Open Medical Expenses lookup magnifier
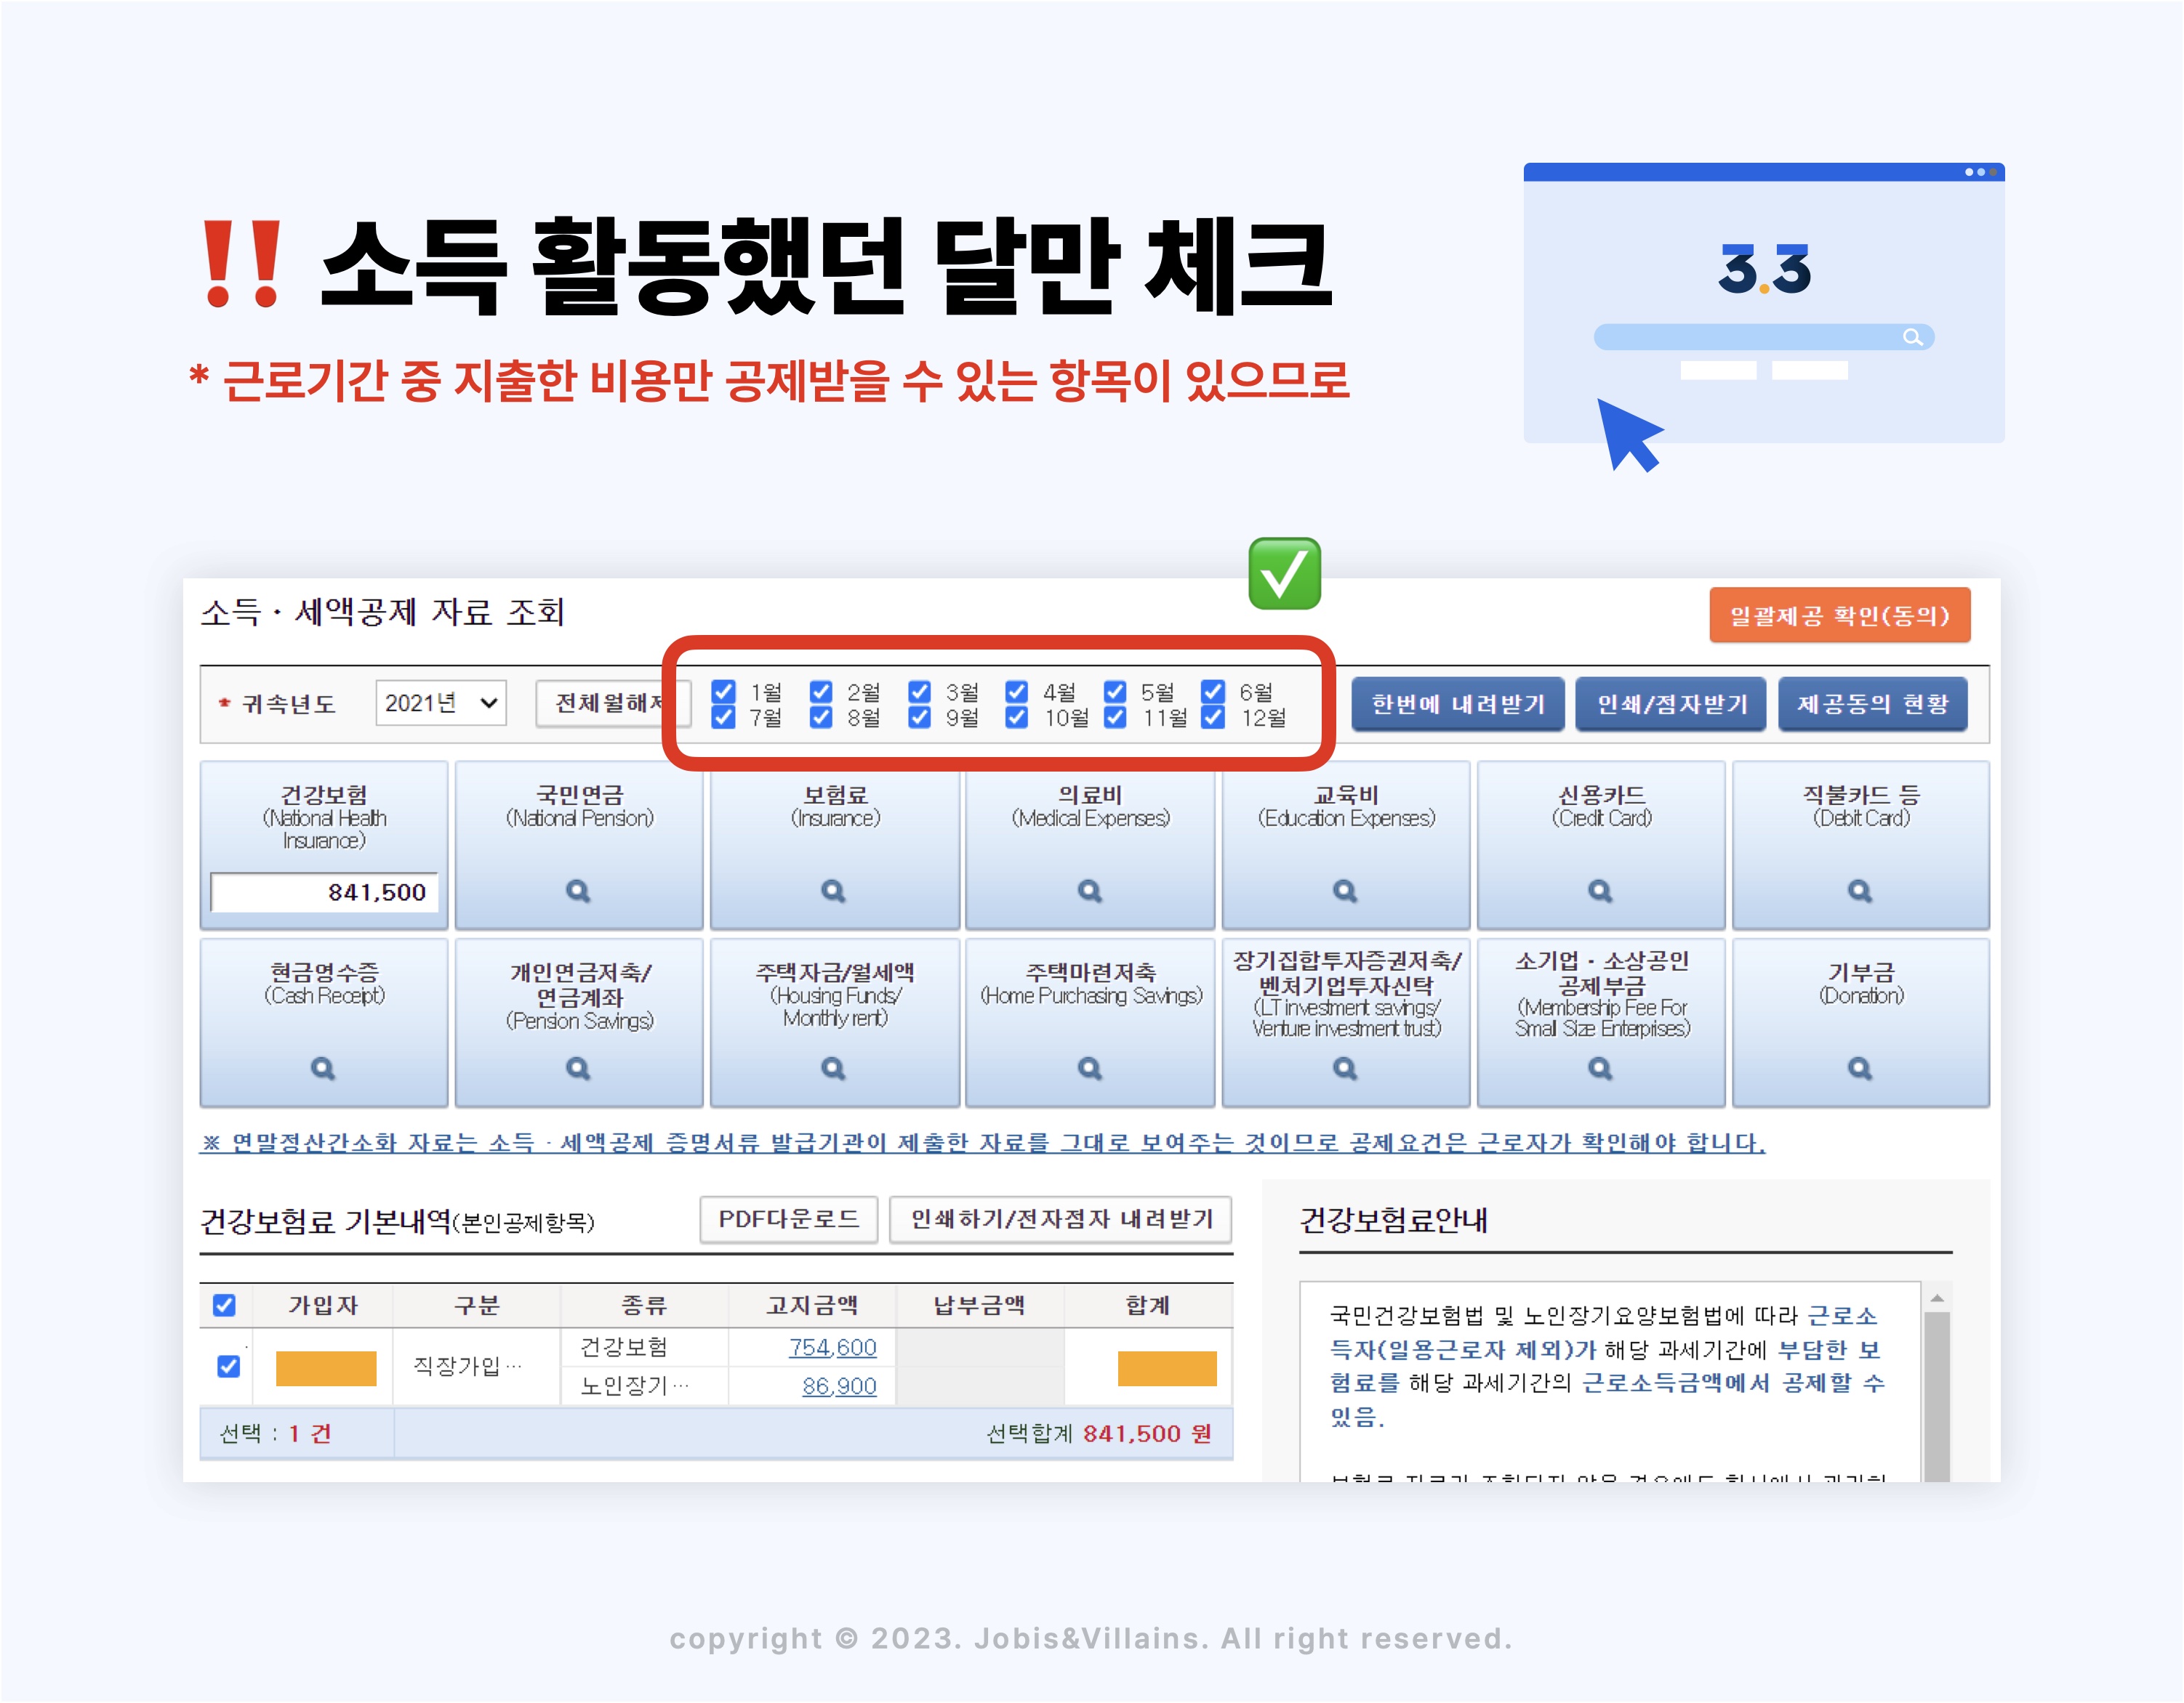 point(1090,891)
